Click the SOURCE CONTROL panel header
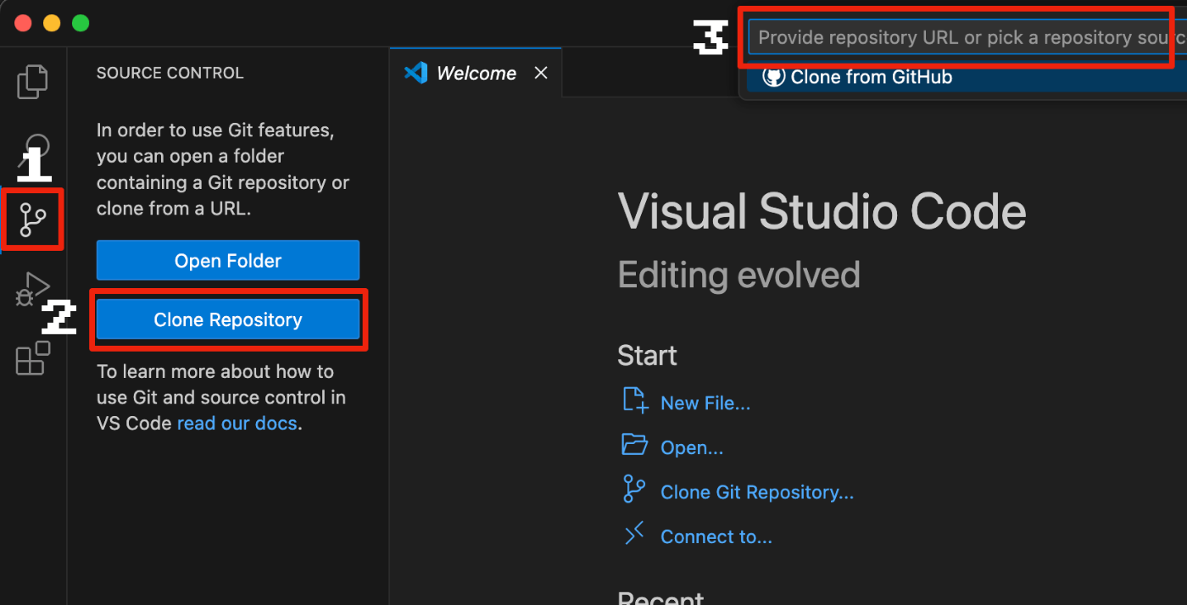The height and width of the screenshot is (605, 1187). (170, 73)
